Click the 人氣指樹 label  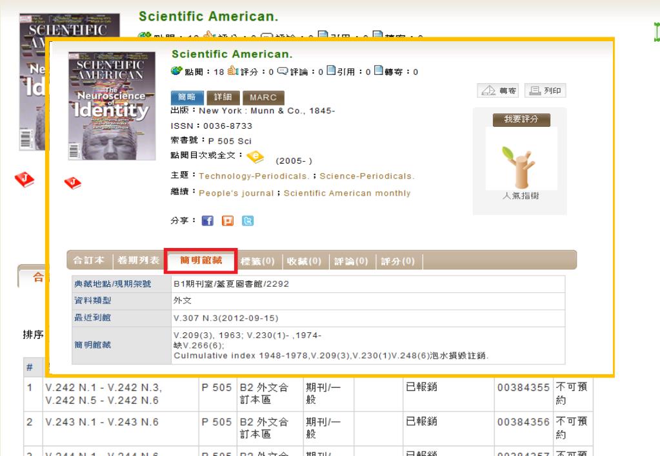pyautogui.click(x=521, y=196)
